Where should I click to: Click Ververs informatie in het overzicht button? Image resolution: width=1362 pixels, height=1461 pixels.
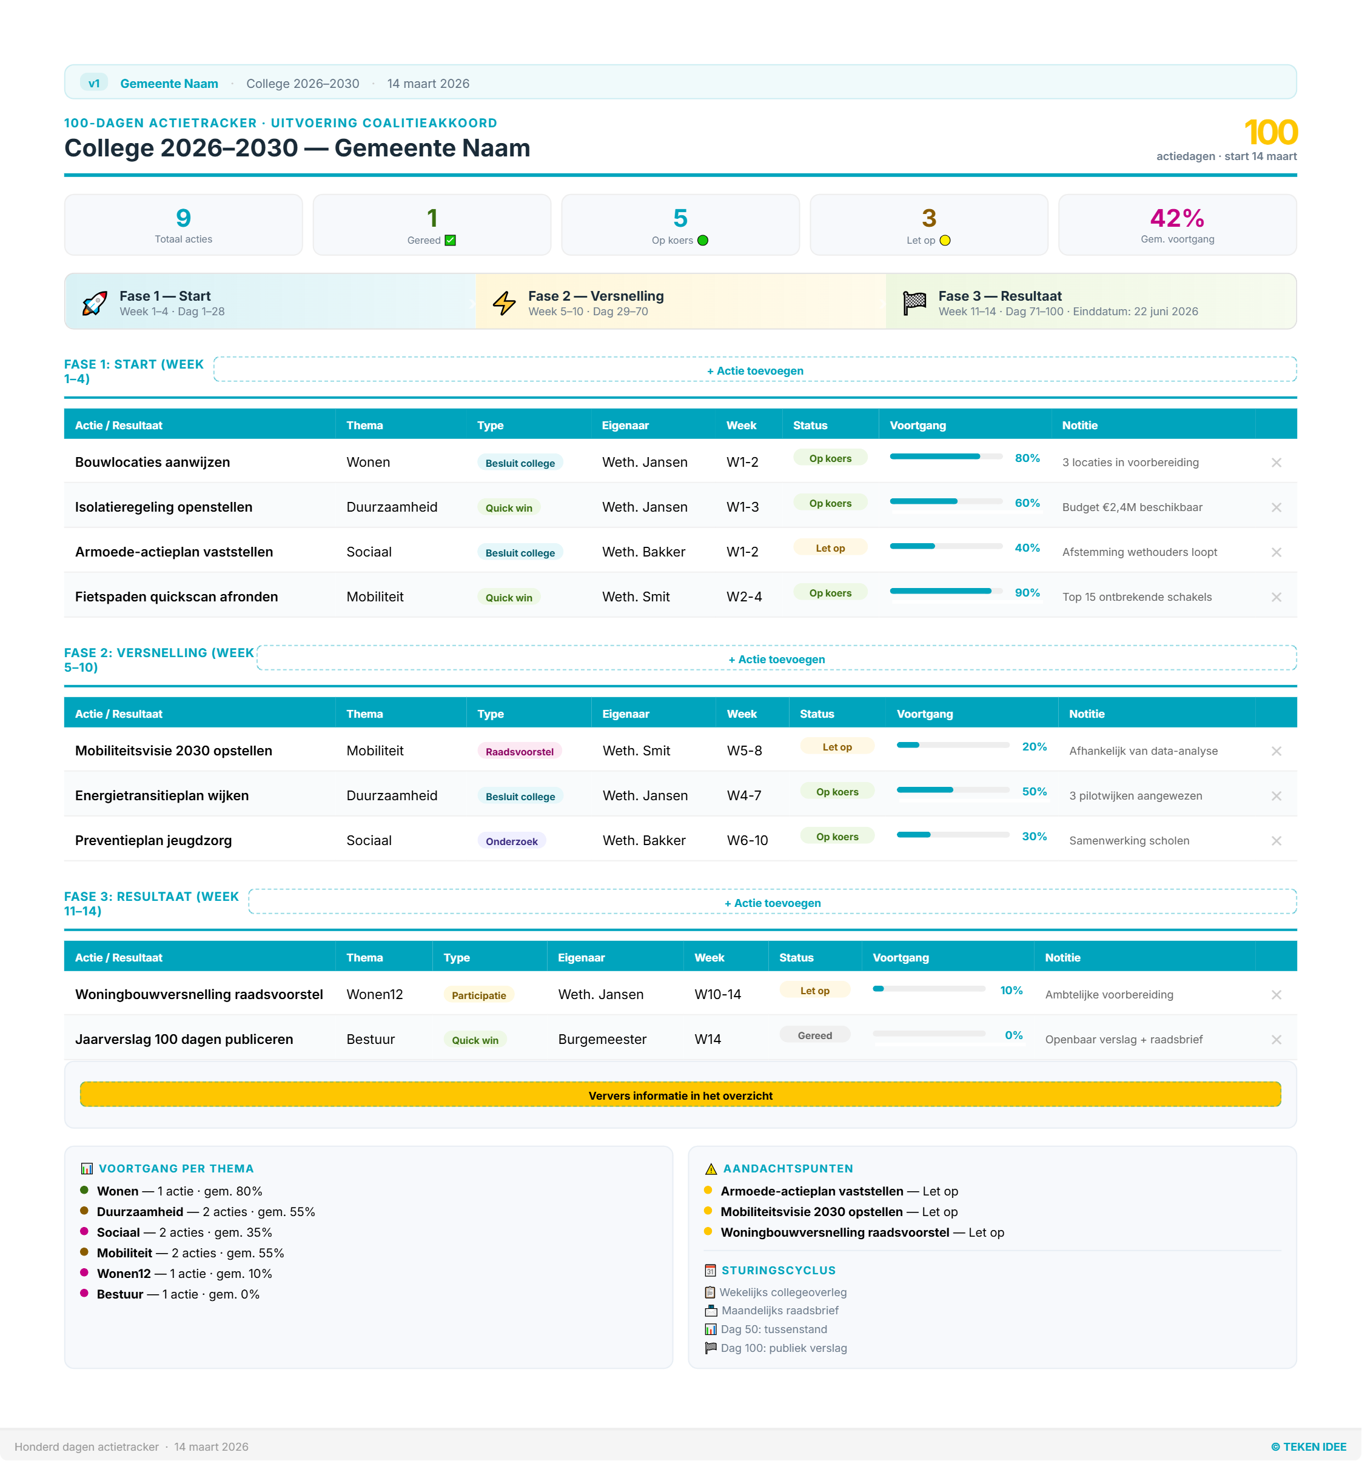click(680, 1095)
